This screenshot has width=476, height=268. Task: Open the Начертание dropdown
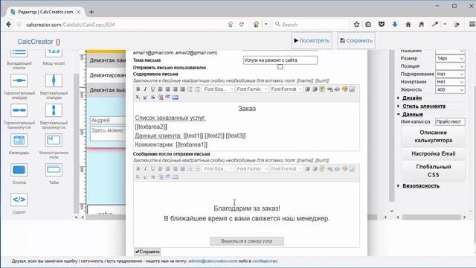click(450, 82)
